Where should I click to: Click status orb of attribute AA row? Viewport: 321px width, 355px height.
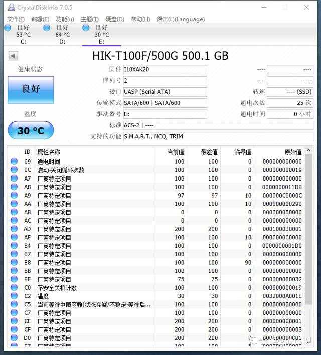[x=14, y=203]
